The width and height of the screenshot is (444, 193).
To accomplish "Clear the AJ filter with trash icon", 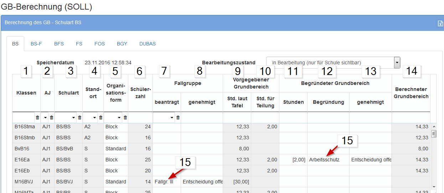I will pos(51,117).
